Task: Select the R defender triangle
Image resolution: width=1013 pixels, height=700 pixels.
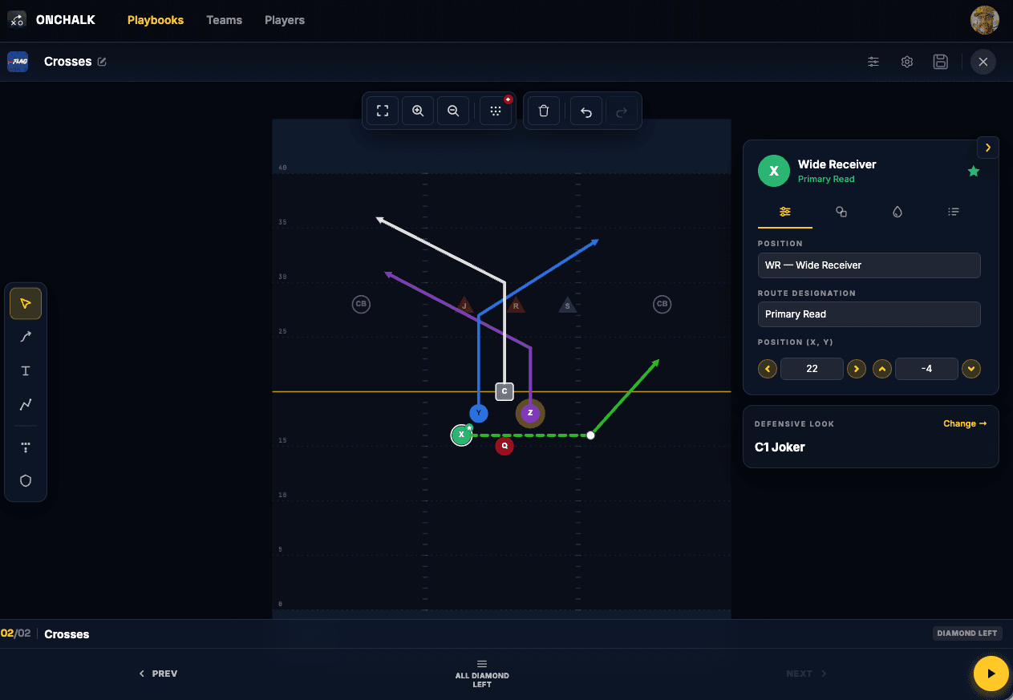Action: tap(516, 305)
